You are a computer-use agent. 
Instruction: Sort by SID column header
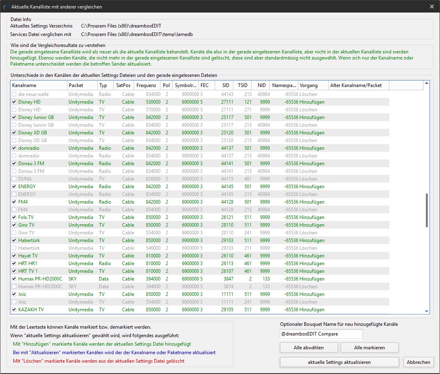click(x=225, y=85)
